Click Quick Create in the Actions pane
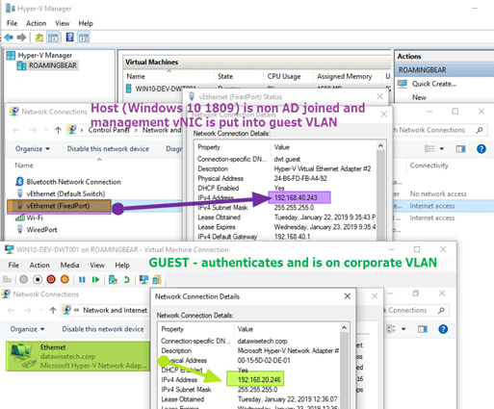Viewport: 494px width, 409px height. click(434, 84)
